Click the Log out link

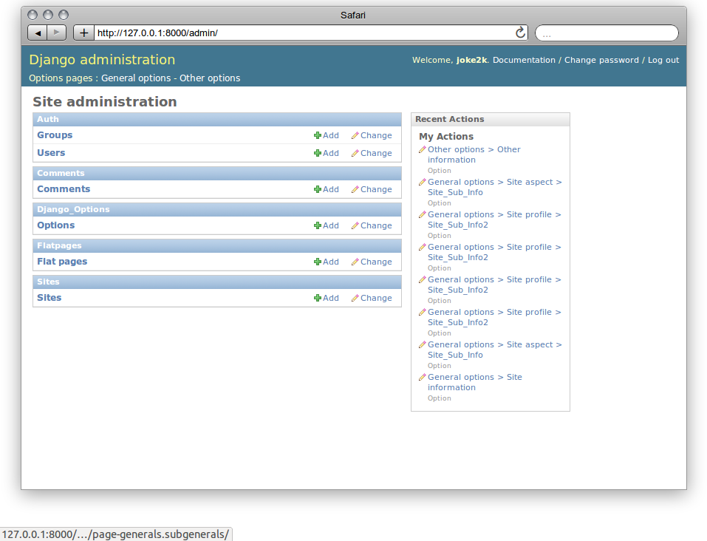click(663, 60)
